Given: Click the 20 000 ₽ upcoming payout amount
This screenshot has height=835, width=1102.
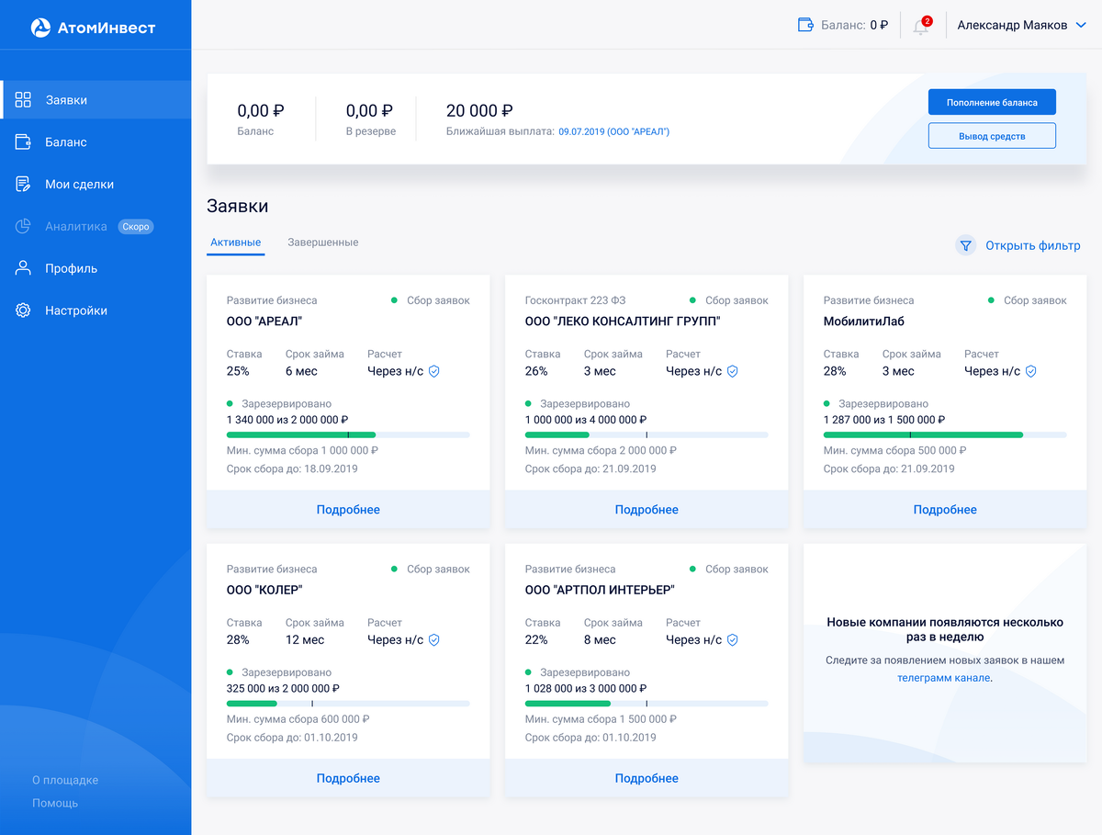Looking at the screenshot, I should [x=479, y=110].
